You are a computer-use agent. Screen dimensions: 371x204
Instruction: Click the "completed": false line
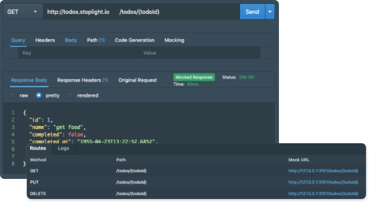(57, 134)
